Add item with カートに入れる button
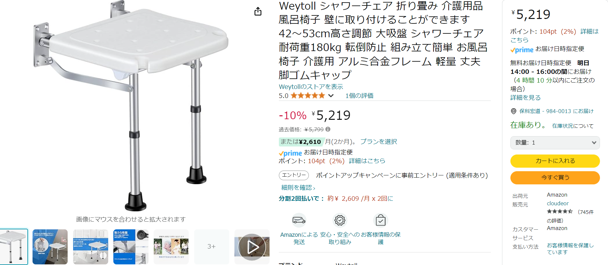Viewport: 608px width, 265px height. click(x=555, y=161)
